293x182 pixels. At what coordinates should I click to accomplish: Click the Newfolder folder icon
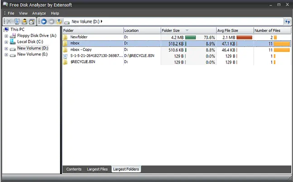(65, 37)
